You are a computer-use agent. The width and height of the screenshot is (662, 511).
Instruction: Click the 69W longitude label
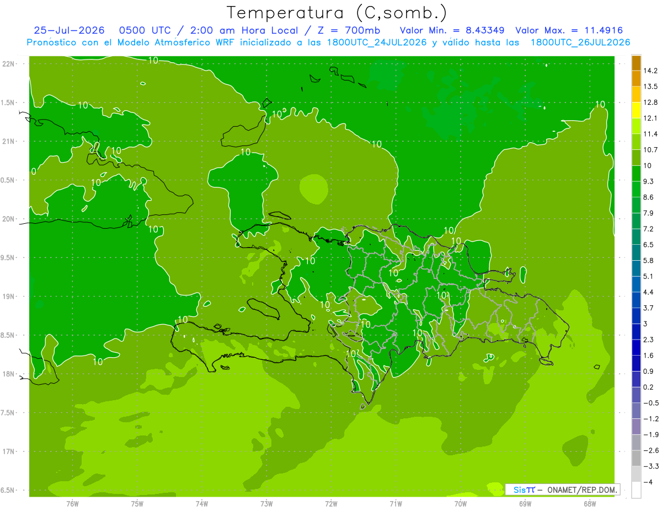525,503
